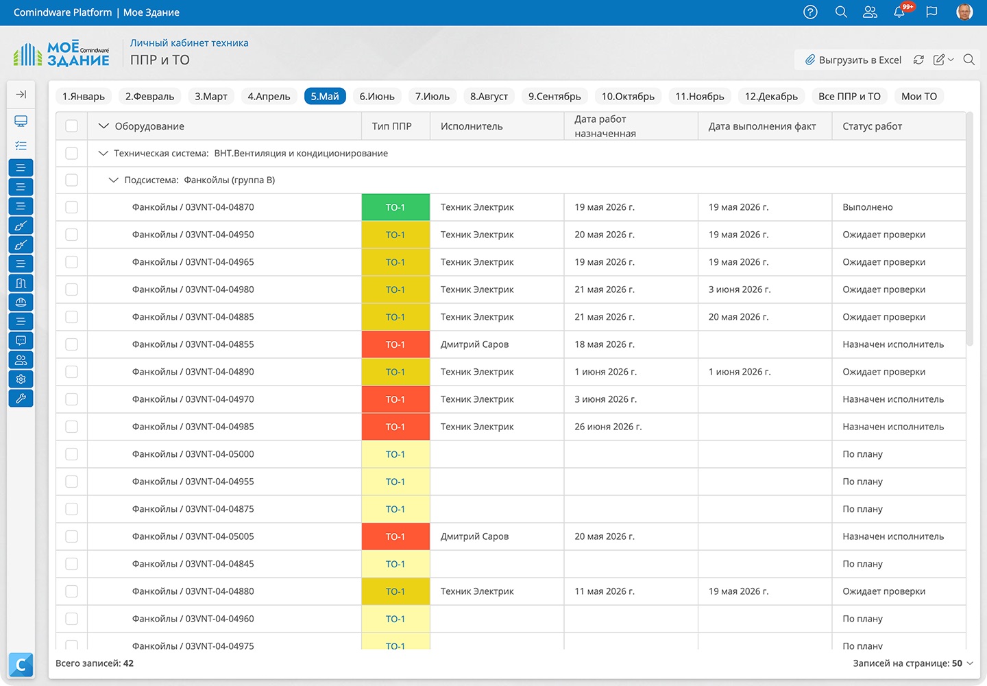987x686 pixels.
Task: Click the flag icon in the top bar
Action: pyautogui.click(x=931, y=12)
